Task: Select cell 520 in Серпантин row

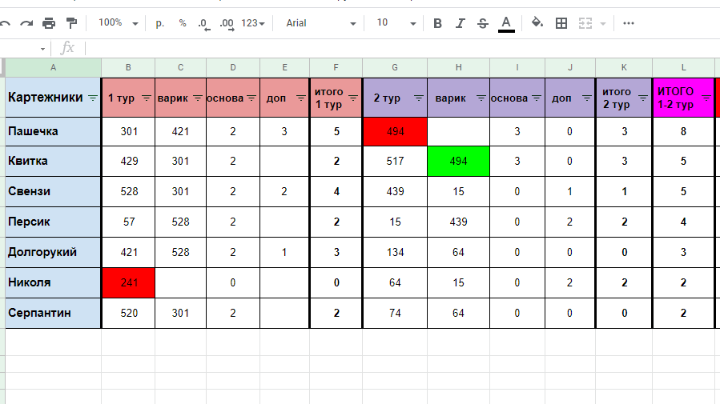Action: (129, 313)
